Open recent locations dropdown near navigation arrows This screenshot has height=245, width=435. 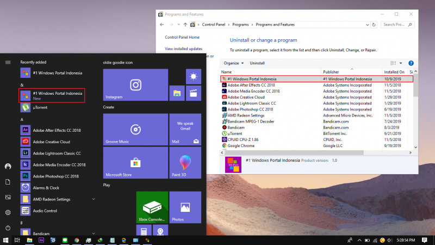coord(178,24)
